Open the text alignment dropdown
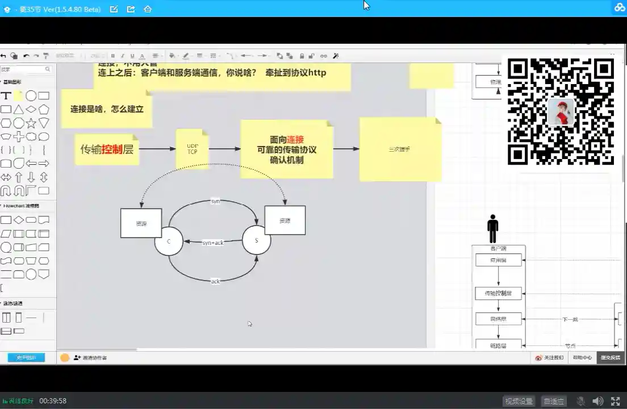627x409 pixels. pyautogui.click(x=156, y=56)
